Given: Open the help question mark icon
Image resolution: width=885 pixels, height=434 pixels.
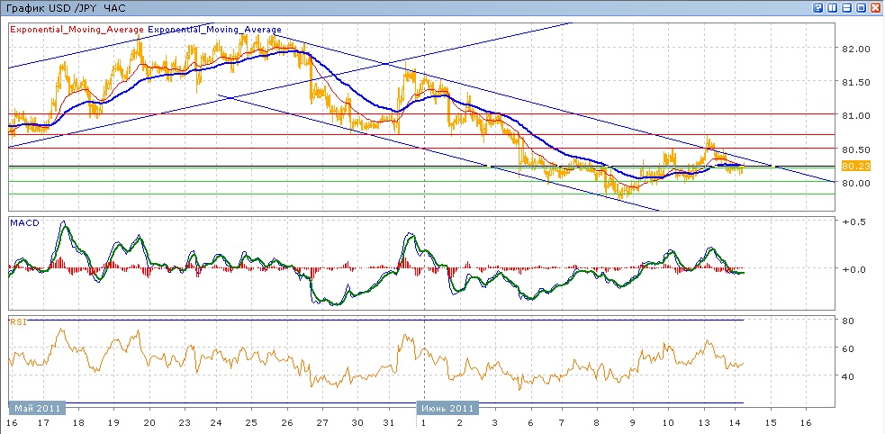Looking at the screenshot, I should coord(818,7).
